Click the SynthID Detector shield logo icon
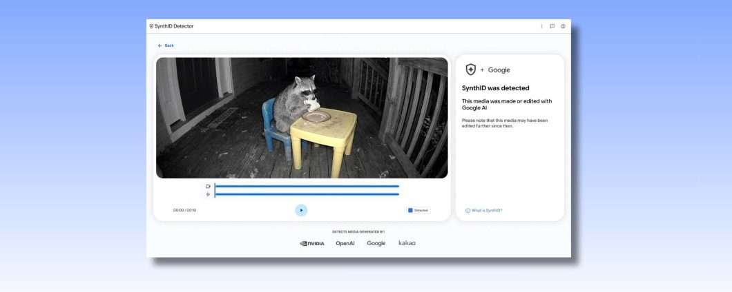Screen dimensions: 732x292 coord(151,27)
